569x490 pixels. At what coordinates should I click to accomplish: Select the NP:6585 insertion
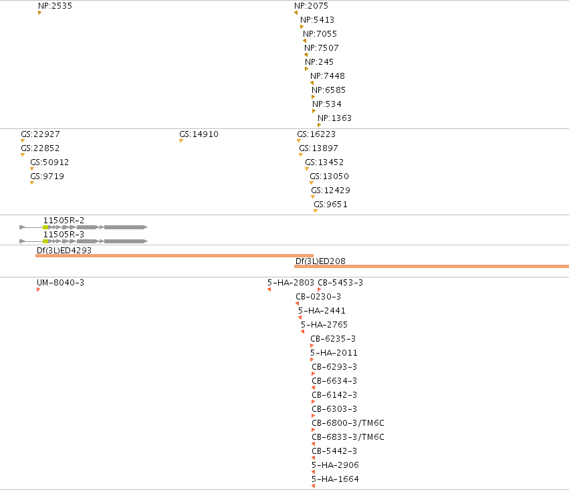pos(329,90)
